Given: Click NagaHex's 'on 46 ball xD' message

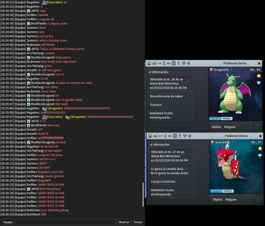Looking at the screenshot, I should (x=49, y=146).
